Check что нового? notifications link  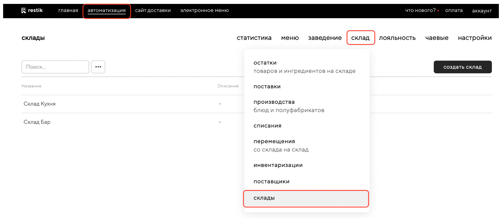(x=420, y=10)
